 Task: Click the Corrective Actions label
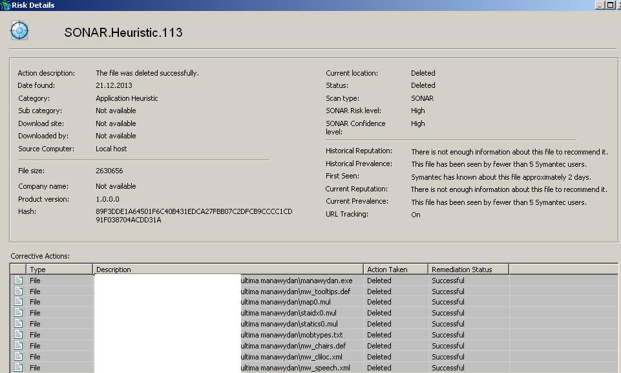pos(40,256)
